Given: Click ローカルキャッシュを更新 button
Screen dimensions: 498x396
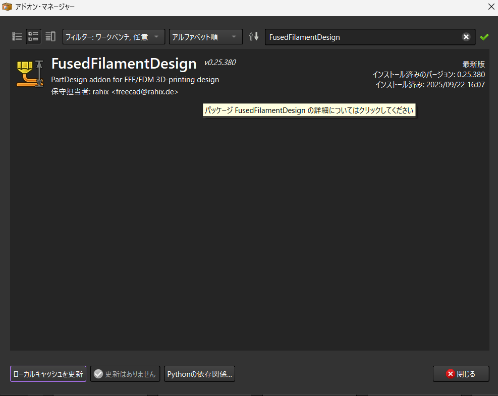Looking at the screenshot, I should tap(48, 374).
